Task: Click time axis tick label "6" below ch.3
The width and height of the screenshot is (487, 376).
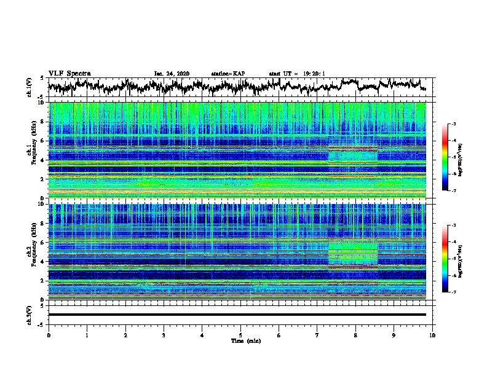Action: click(279, 335)
